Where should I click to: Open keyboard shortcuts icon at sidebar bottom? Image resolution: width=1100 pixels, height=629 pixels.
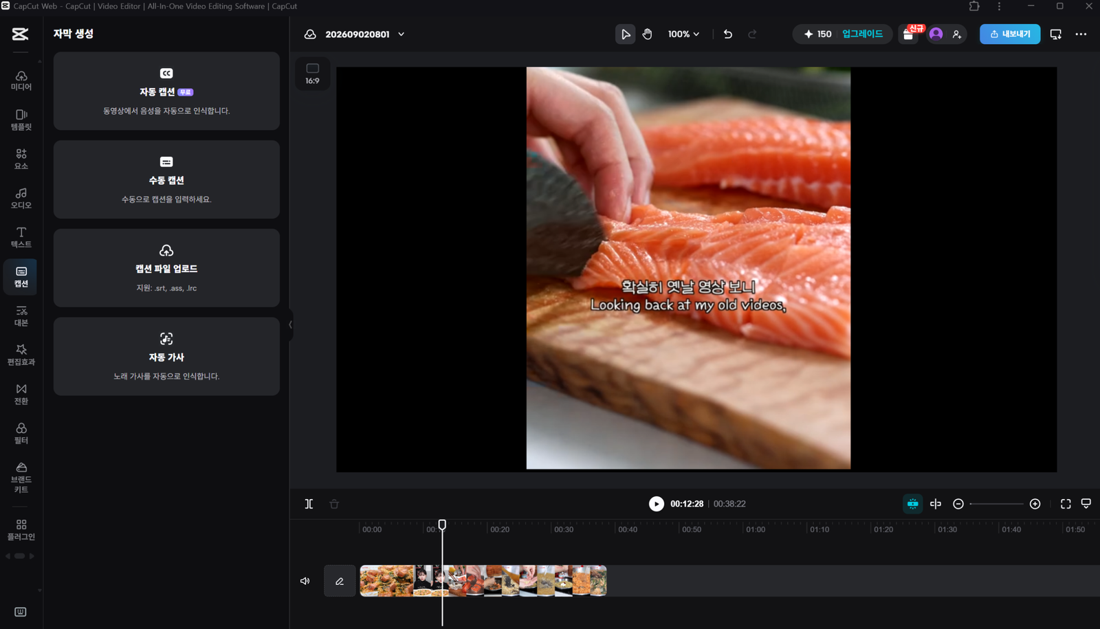(21, 612)
